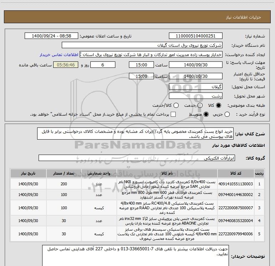This screenshot has height=266, width=275.
Task: Select item code 0974400144630002
Action: 236,195
